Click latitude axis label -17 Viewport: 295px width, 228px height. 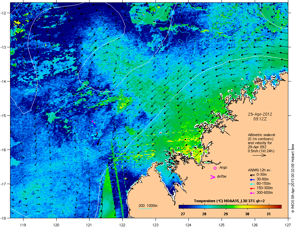tap(3, 184)
